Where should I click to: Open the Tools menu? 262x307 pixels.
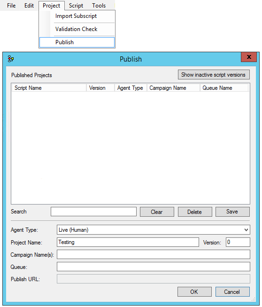coord(99,6)
